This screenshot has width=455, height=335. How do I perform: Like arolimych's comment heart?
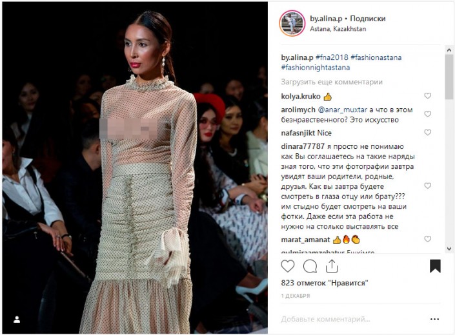[x=427, y=114]
